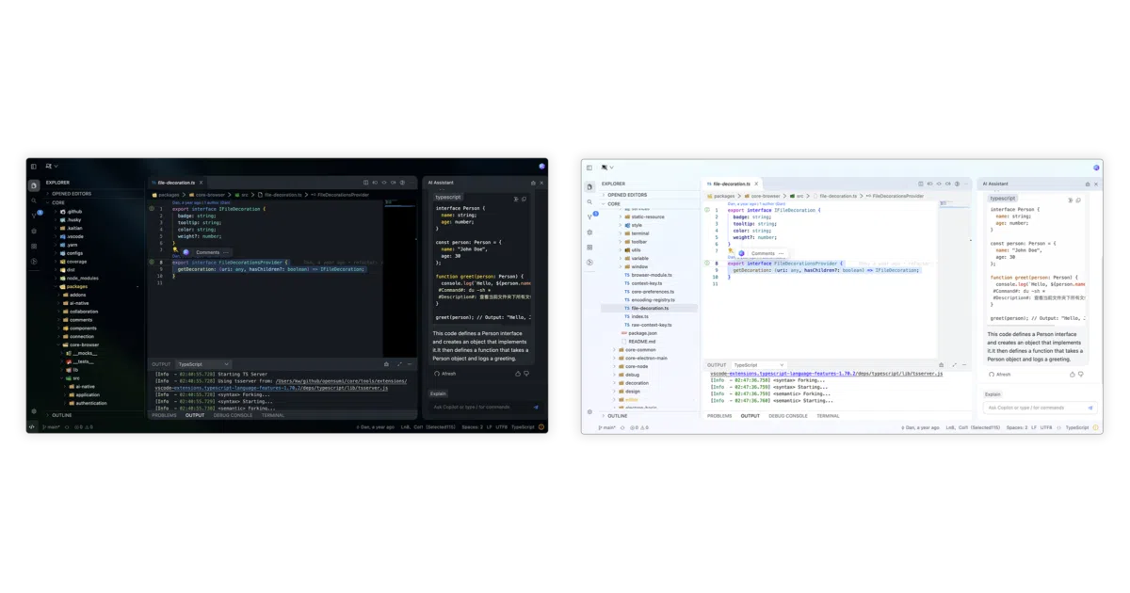
Task: Click Afresh regenerate in dark AI Assistant
Action: click(445, 374)
